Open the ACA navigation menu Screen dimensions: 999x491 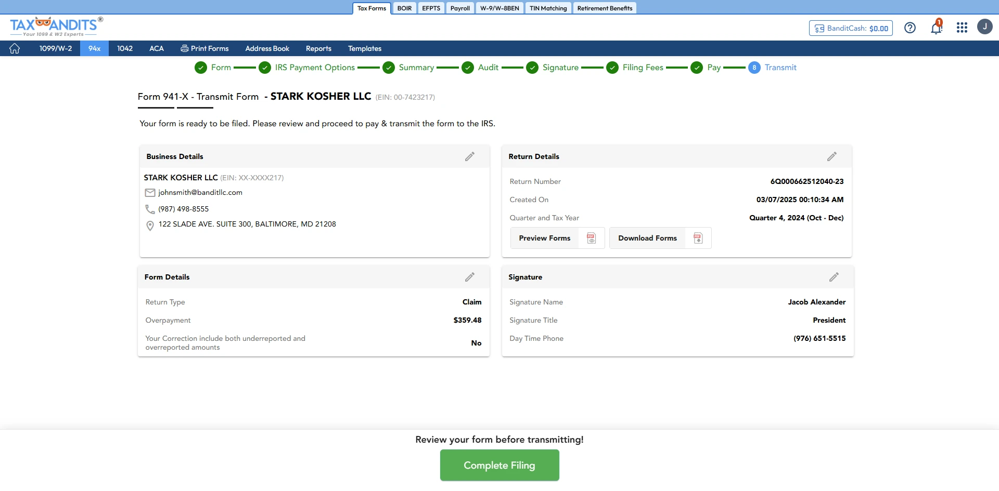click(x=157, y=48)
